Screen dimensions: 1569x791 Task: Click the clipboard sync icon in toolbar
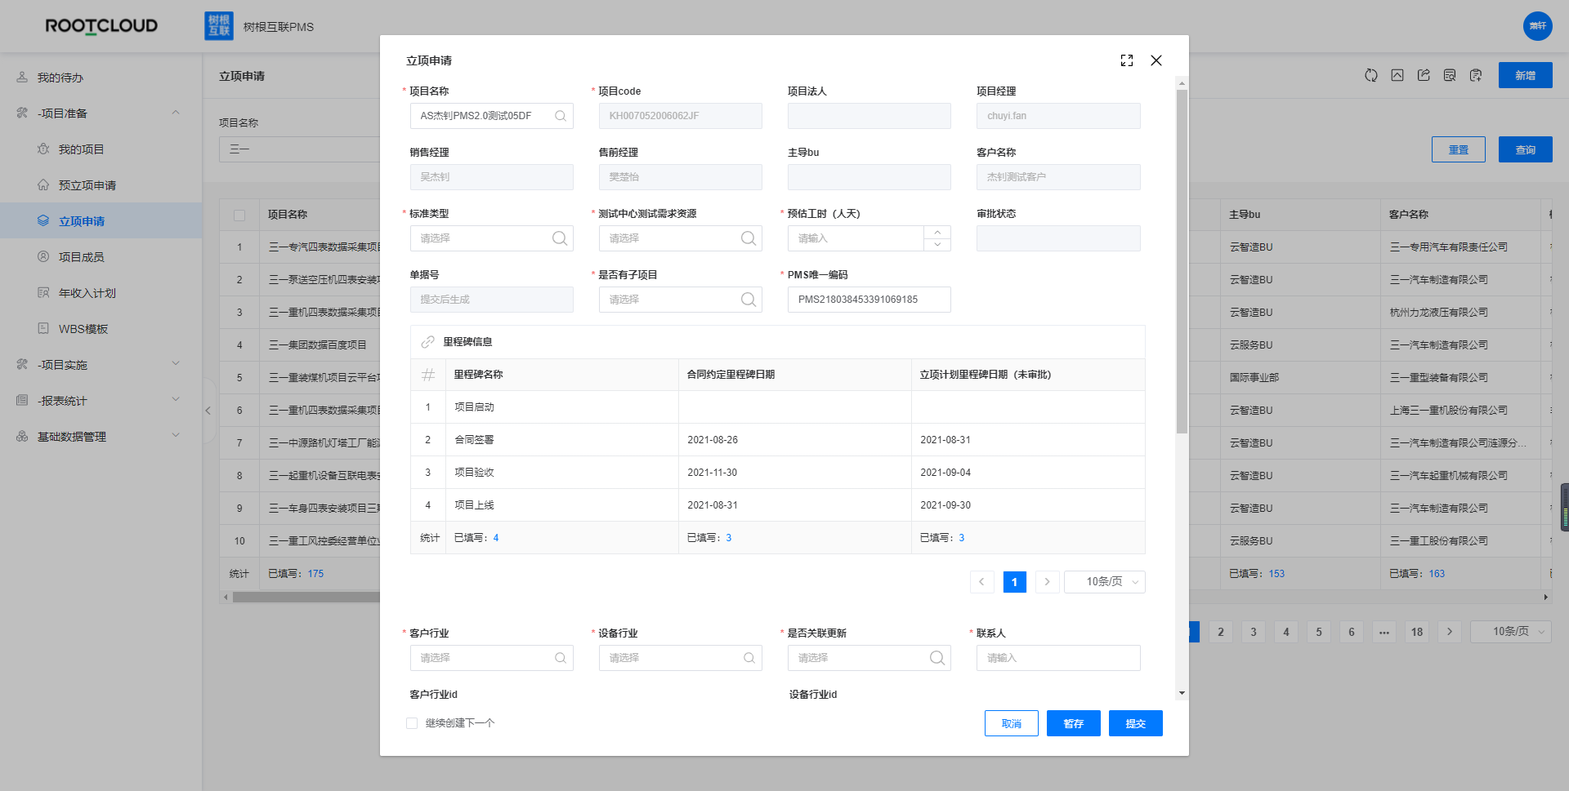pos(1476,75)
